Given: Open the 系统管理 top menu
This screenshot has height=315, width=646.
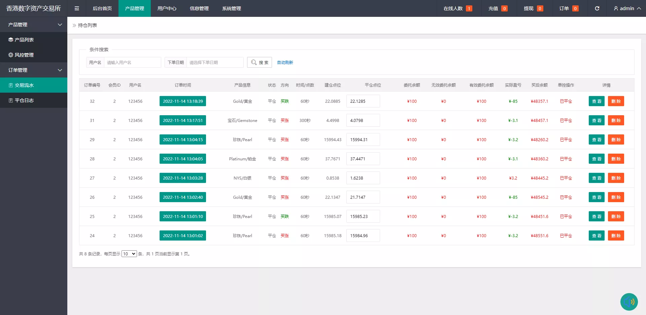Looking at the screenshot, I should (232, 8).
